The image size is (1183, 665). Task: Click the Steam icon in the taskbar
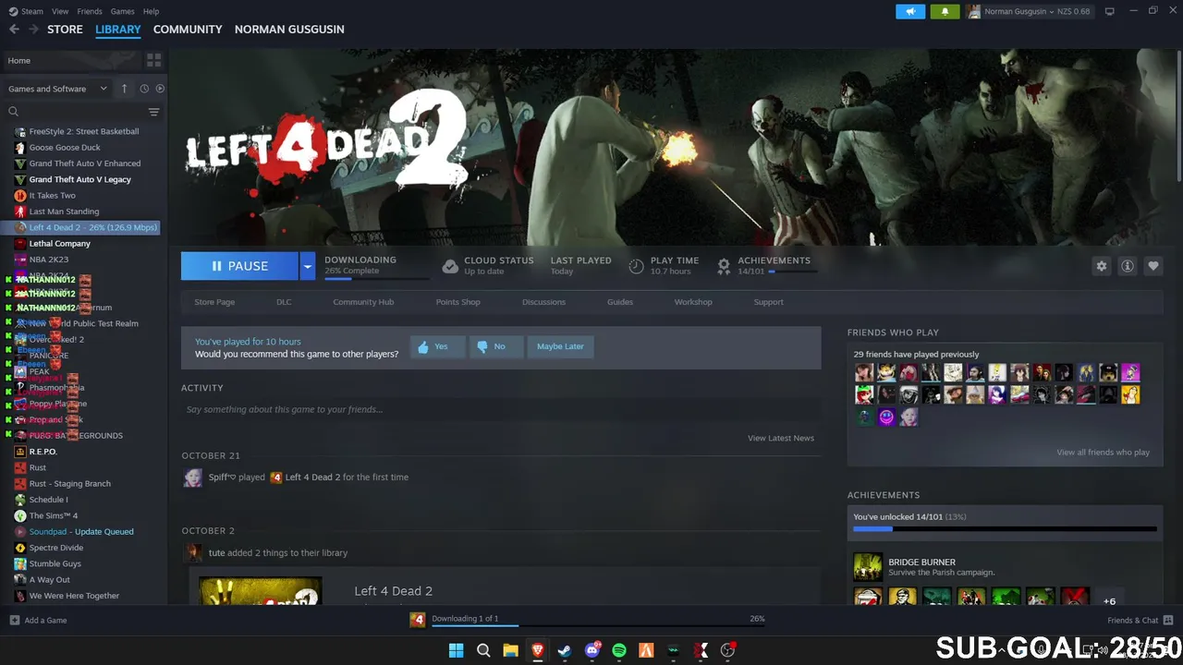point(565,650)
